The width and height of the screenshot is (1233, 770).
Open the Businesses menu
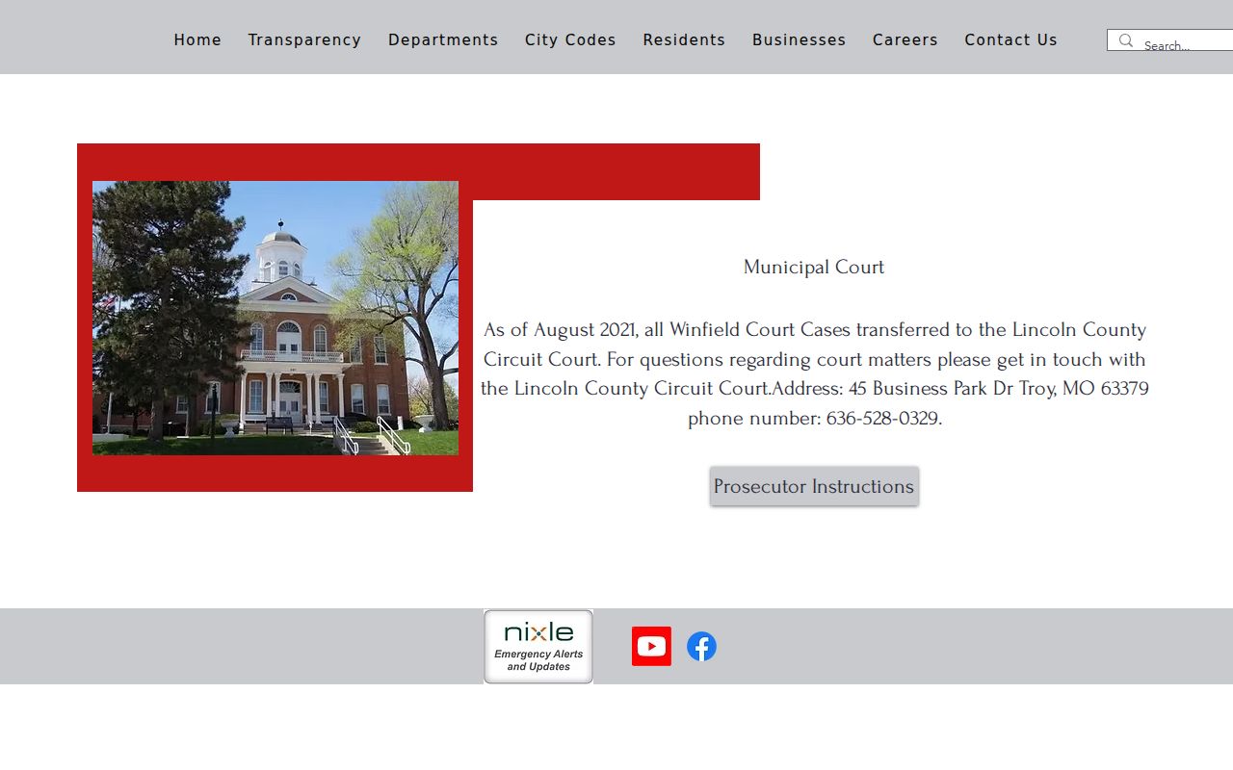(x=799, y=40)
